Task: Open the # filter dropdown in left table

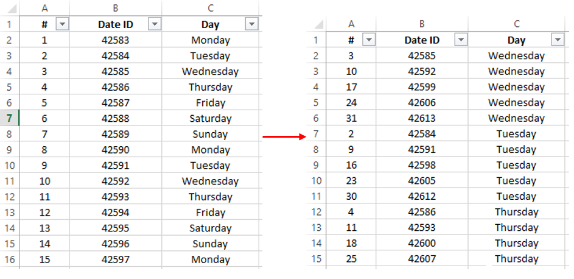Action: pyautogui.click(x=62, y=24)
